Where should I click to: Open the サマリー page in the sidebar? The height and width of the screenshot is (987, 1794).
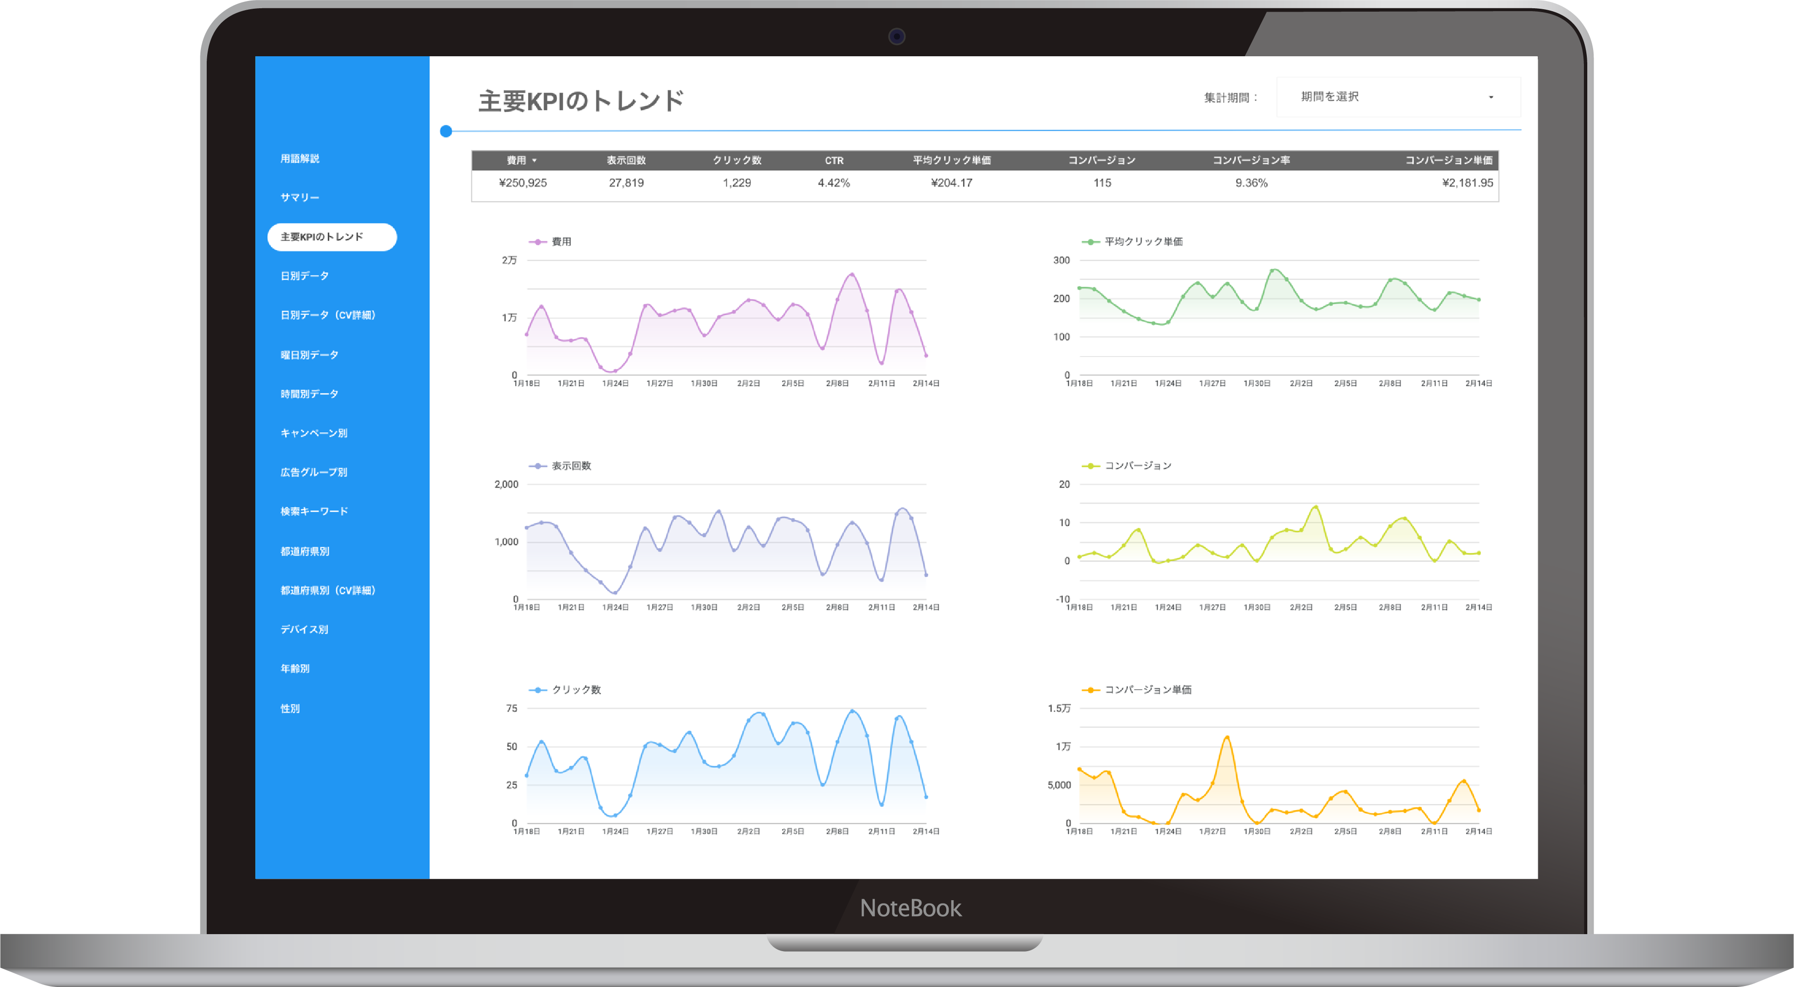(299, 198)
